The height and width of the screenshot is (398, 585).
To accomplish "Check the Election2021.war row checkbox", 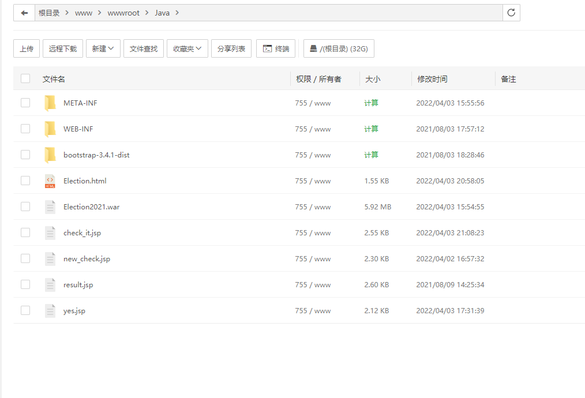I will click(x=25, y=206).
